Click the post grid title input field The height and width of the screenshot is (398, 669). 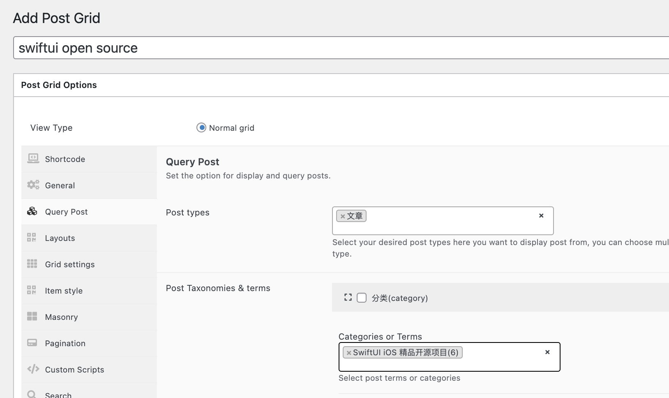341,48
